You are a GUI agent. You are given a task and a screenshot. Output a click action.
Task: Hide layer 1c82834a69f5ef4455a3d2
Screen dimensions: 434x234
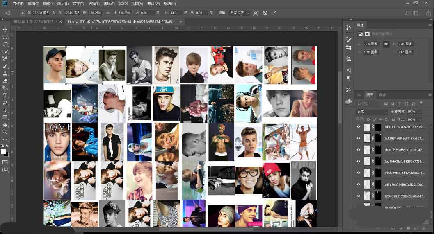[x=359, y=139]
